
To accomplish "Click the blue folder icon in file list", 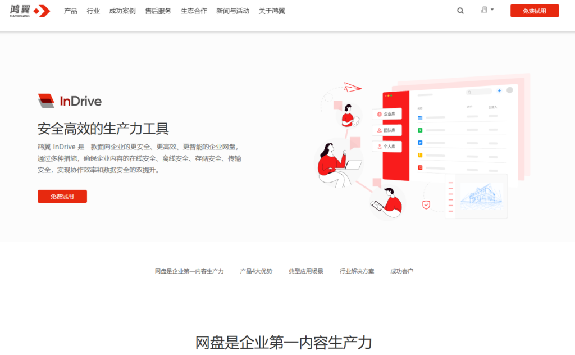I will tap(420, 118).
